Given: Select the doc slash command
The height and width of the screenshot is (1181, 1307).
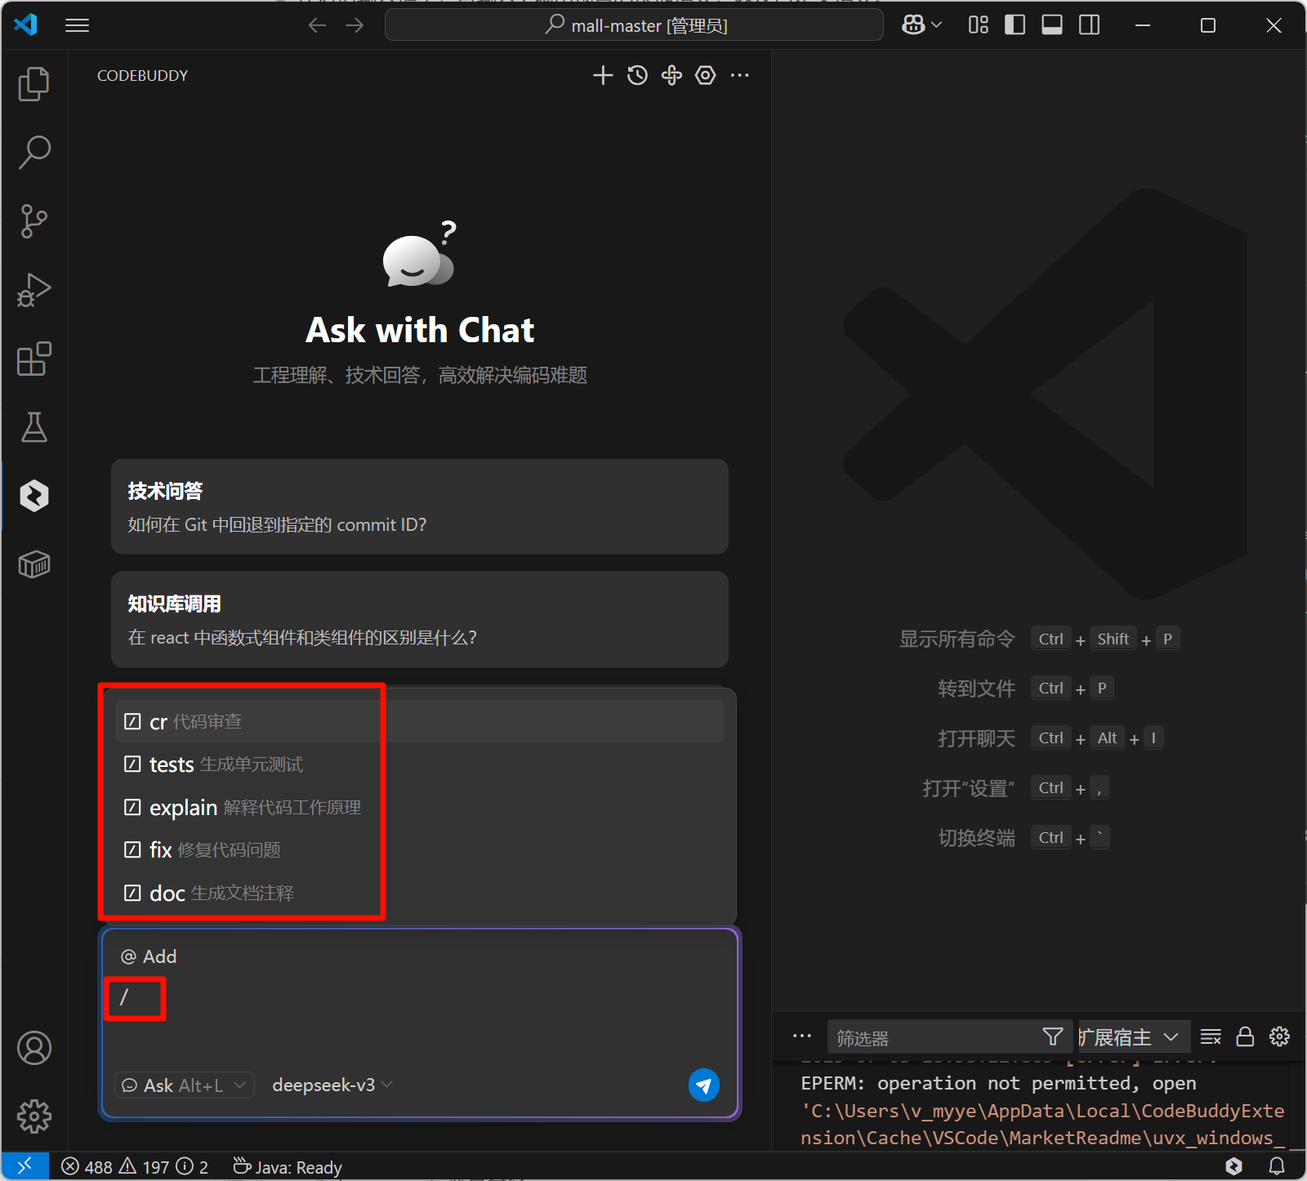Looking at the screenshot, I should click(x=419, y=894).
